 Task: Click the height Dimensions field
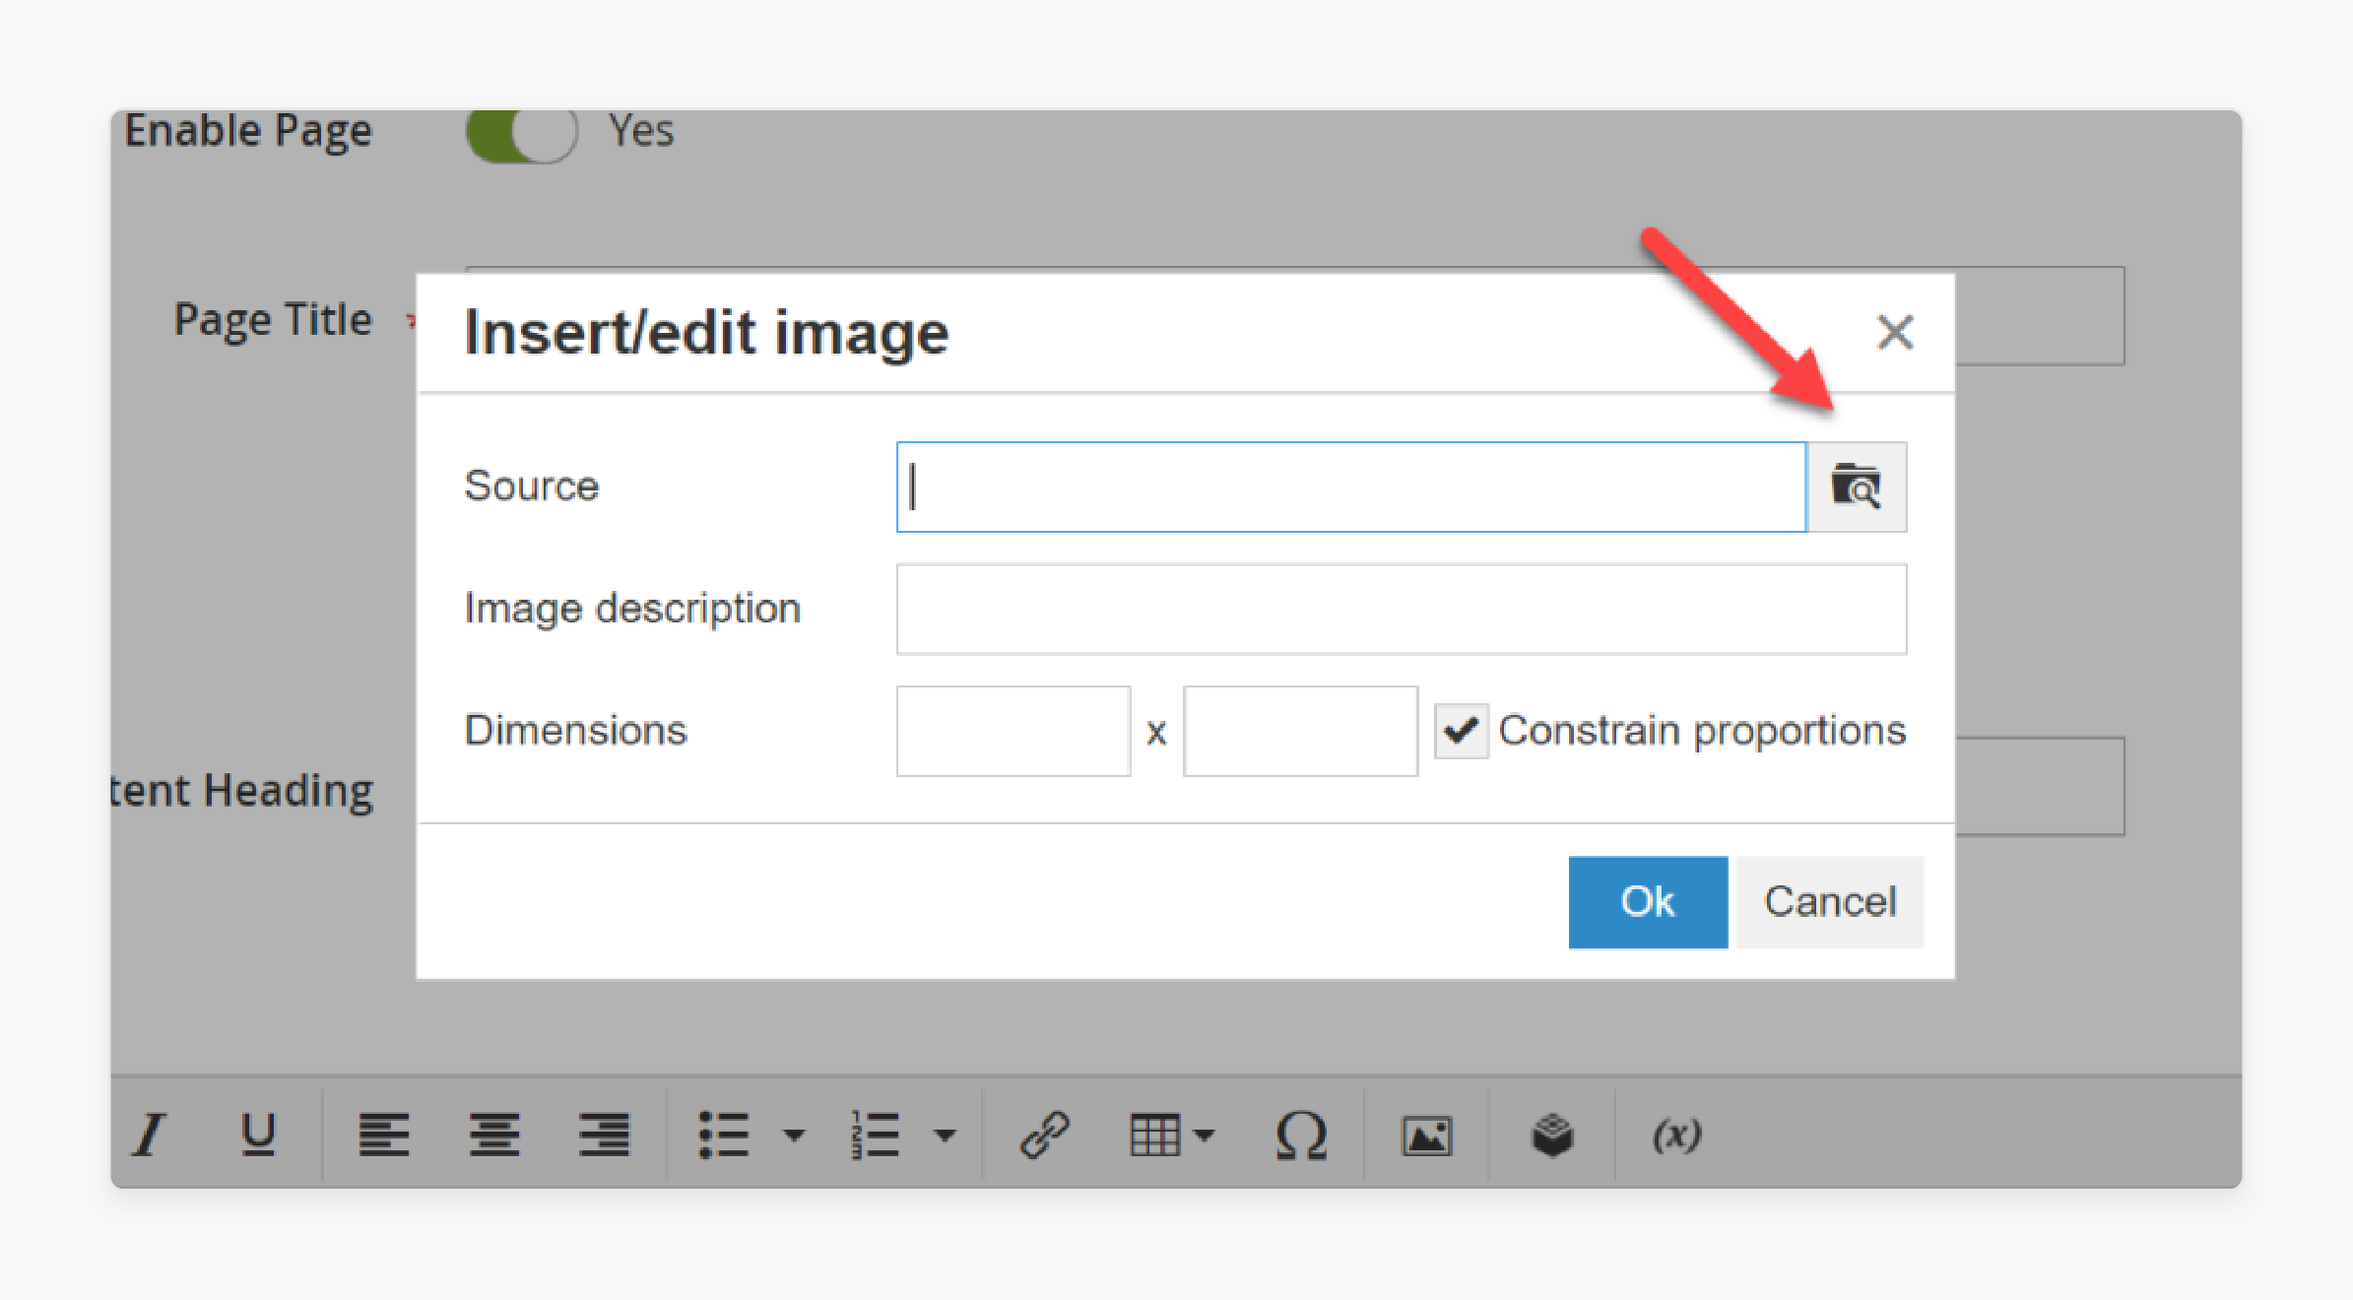pos(1300,731)
